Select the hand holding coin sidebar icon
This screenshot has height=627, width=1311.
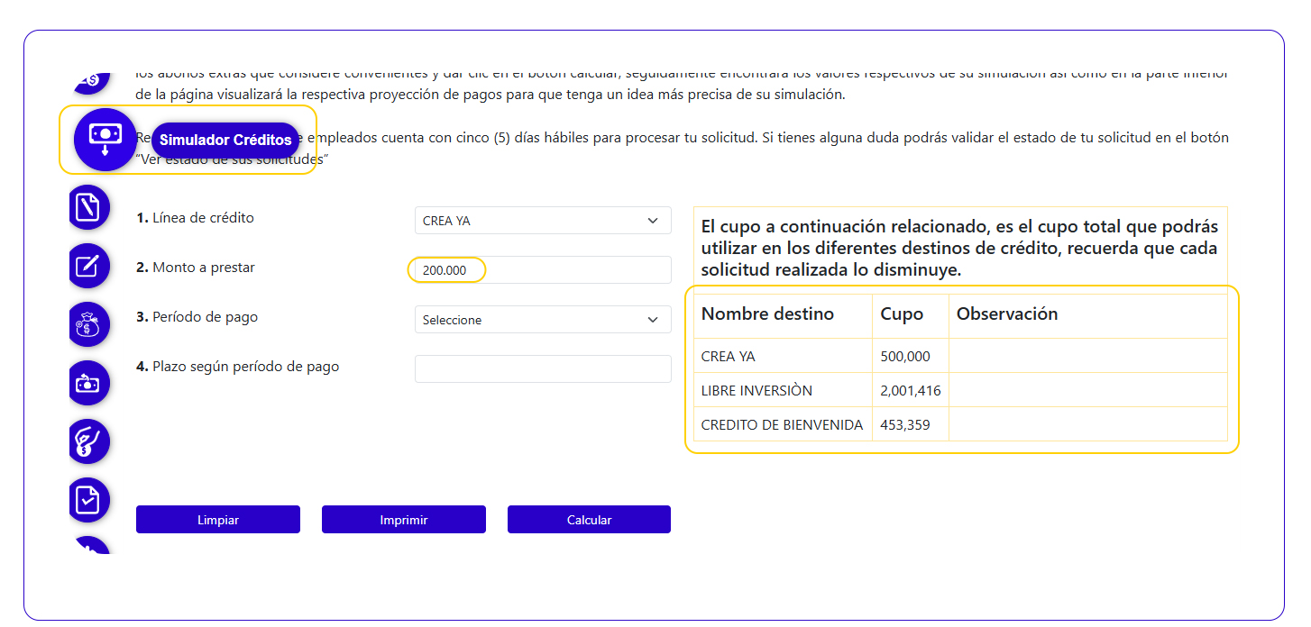(x=88, y=442)
